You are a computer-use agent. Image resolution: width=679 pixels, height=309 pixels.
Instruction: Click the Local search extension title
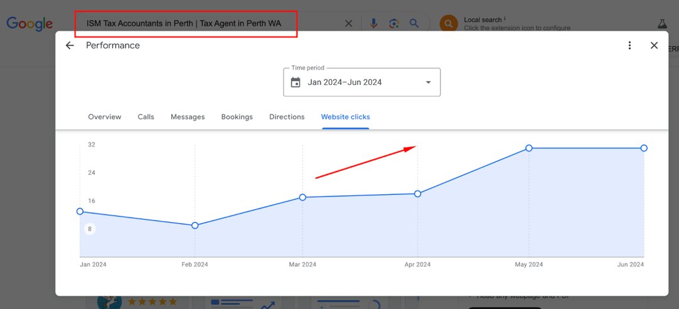(x=483, y=20)
